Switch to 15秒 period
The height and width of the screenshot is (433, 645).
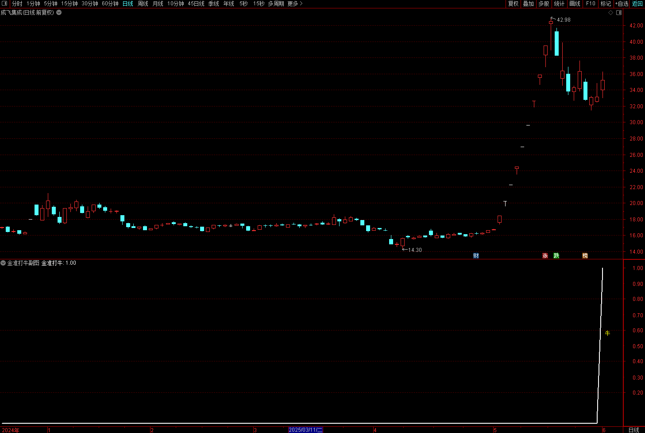[x=259, y=4]
